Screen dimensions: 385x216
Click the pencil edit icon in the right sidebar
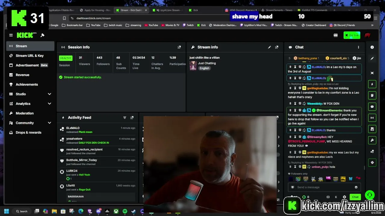click(372, 58)
